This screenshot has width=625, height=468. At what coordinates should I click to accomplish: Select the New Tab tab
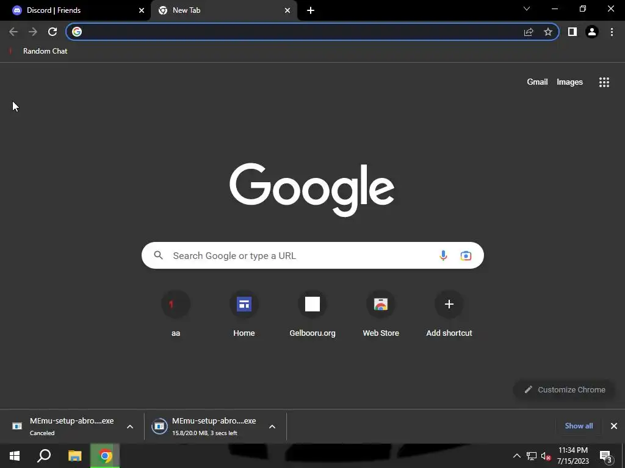(x=224, y=10)
